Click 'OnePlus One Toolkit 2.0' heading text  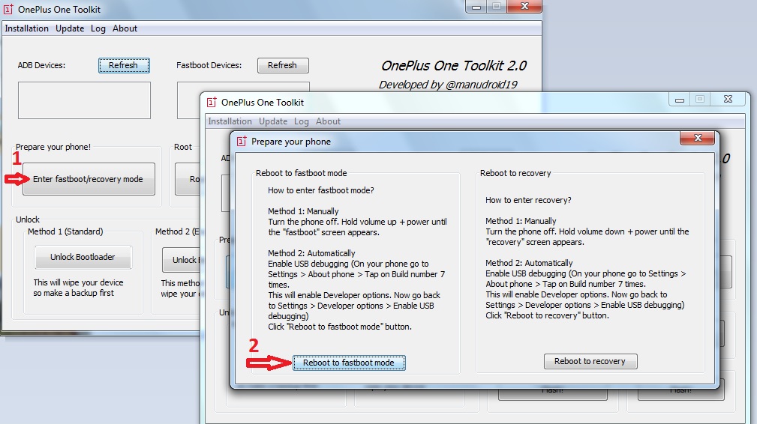click(x=454, y=65)
